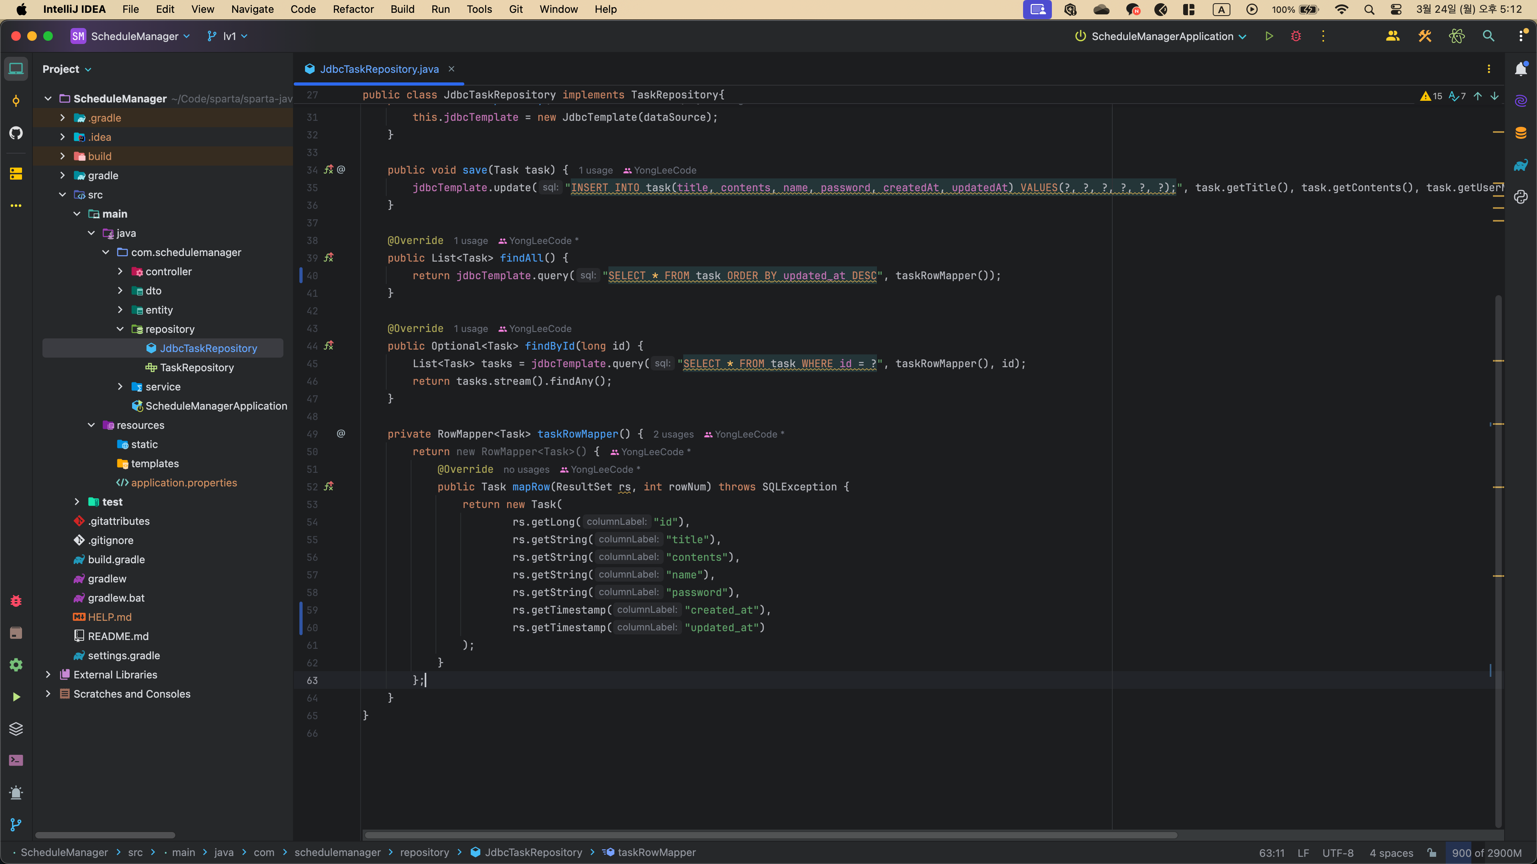Image resolution: width=1537 pixels, height=864 pixels.
Task: Click the UTF-8 encoding status widget
Action: pos(1338,853)
